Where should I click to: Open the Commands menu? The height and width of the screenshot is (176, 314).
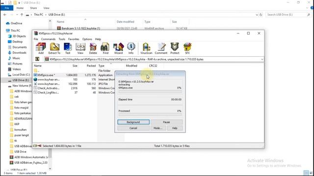(x=48, y=39)
